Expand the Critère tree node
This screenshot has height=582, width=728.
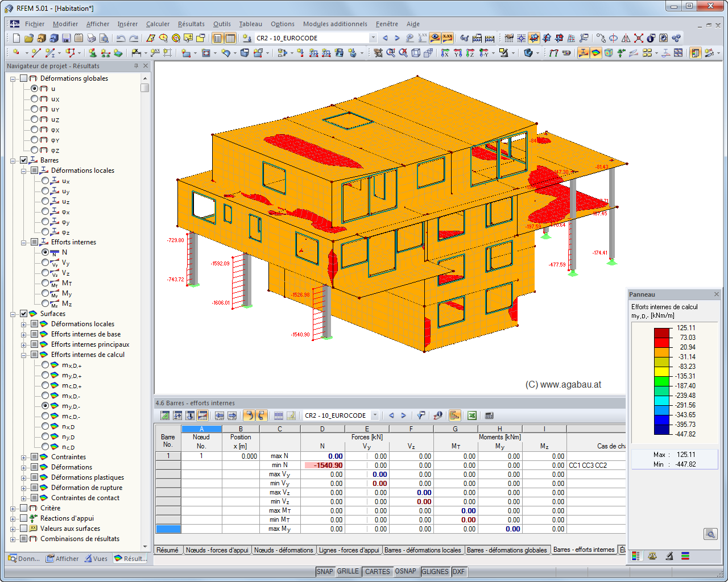coord(13,508)
